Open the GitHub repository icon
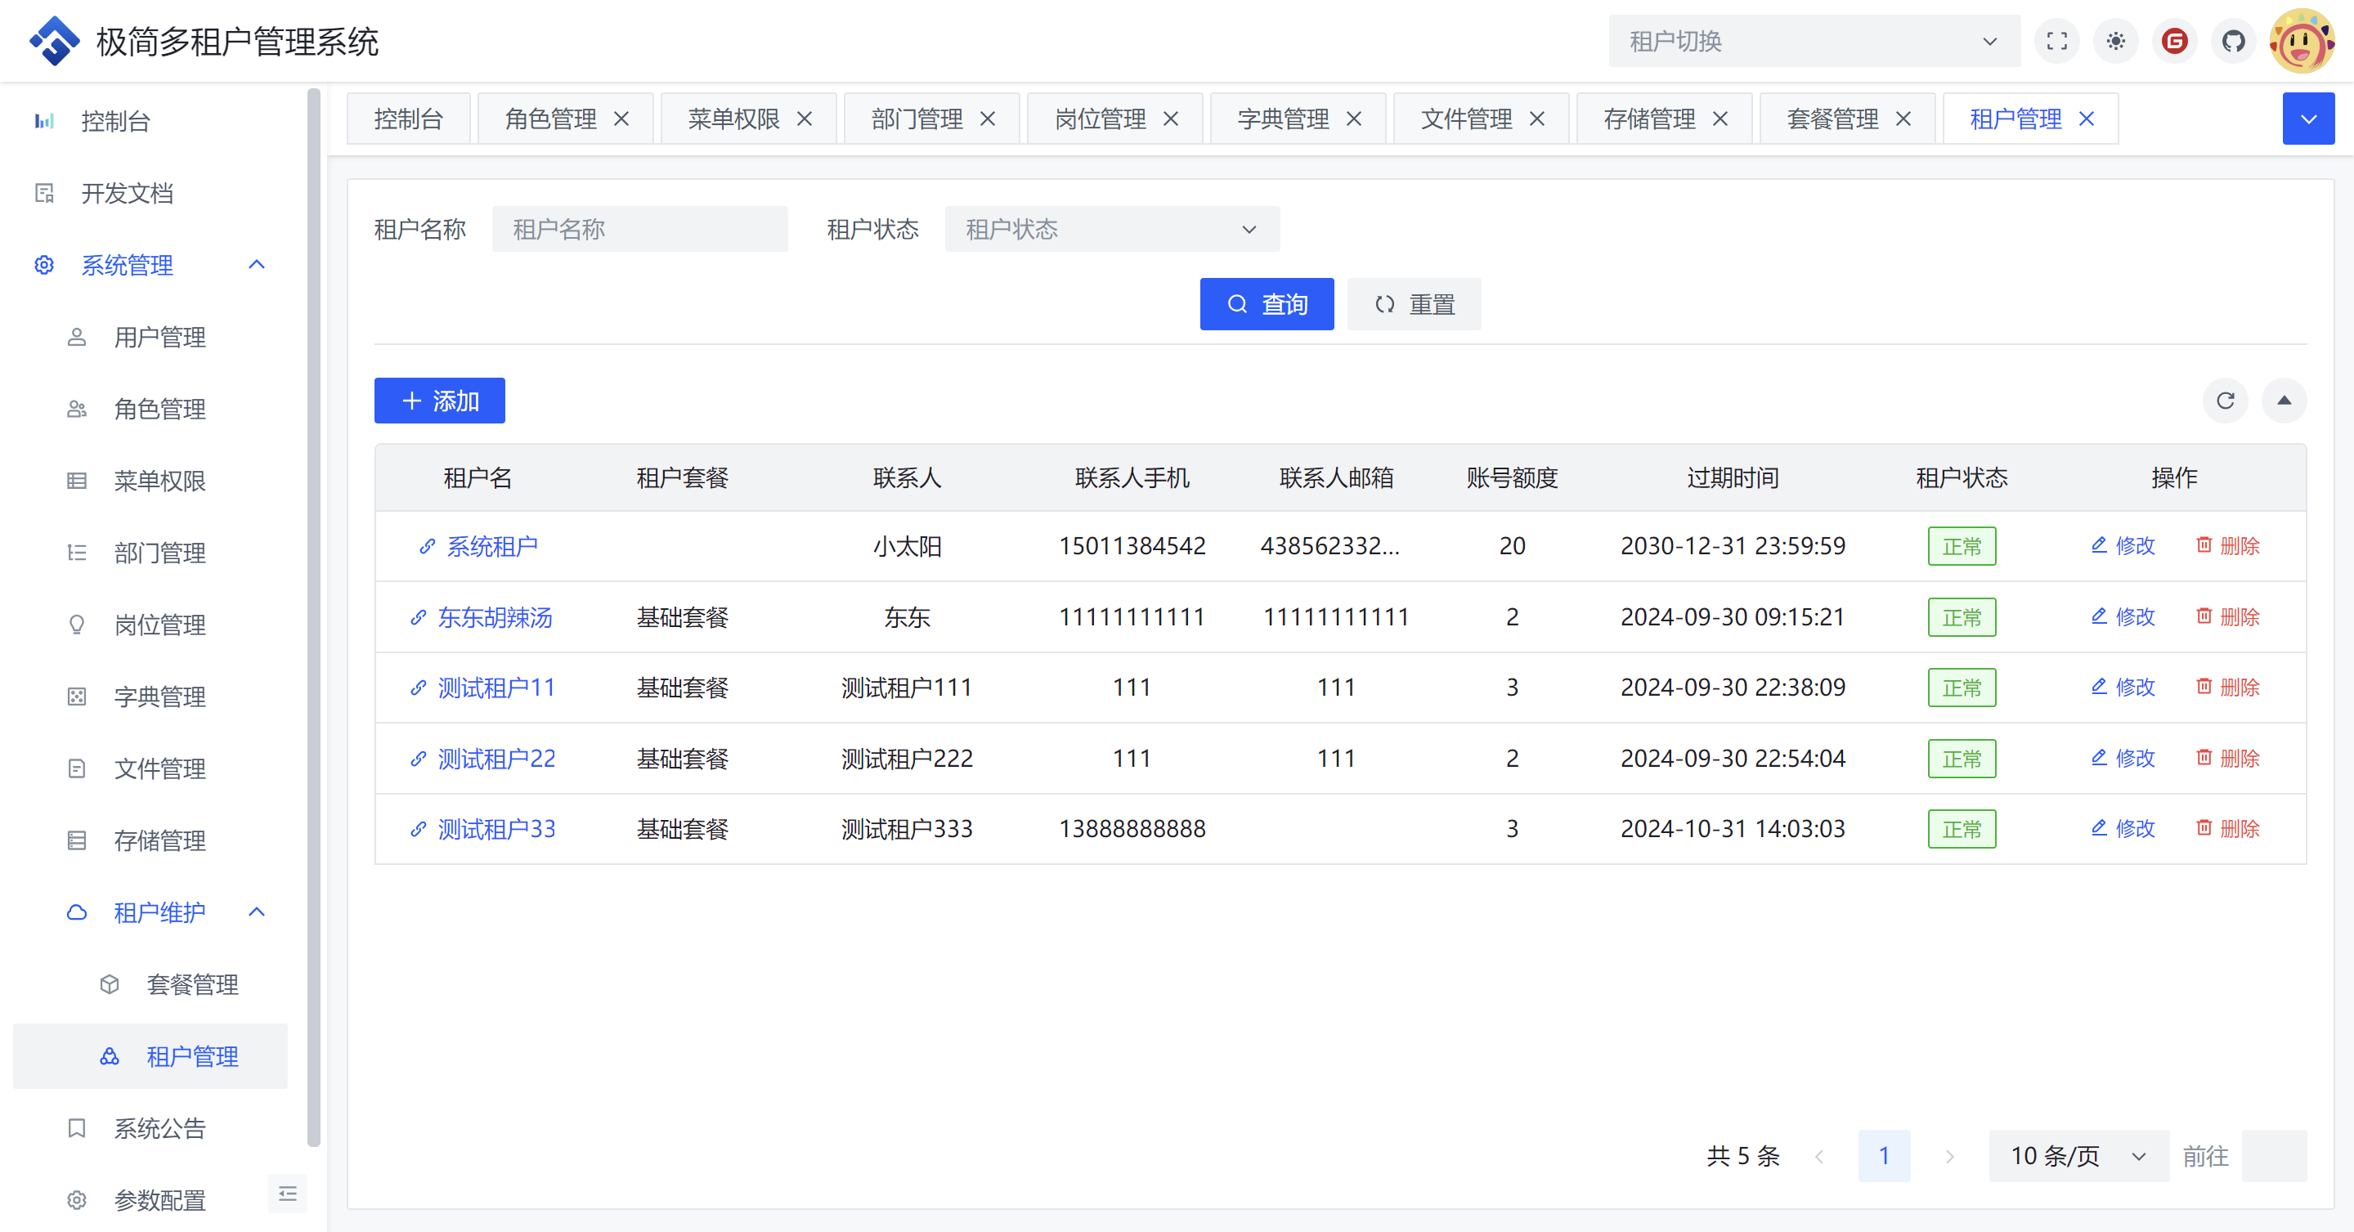 pos(2233,41)
